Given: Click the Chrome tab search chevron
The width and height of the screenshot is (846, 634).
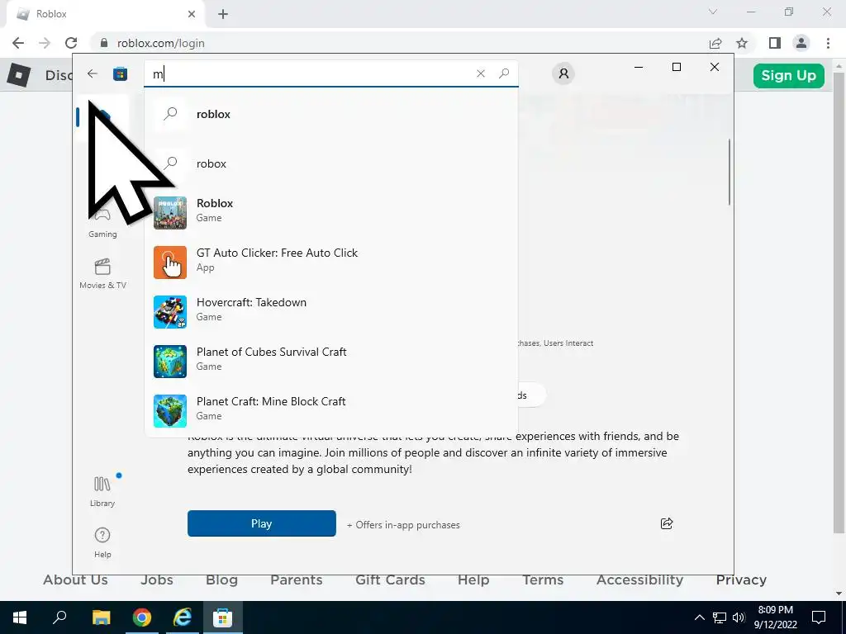Looking at the screenshot, I should pos(713,12).
